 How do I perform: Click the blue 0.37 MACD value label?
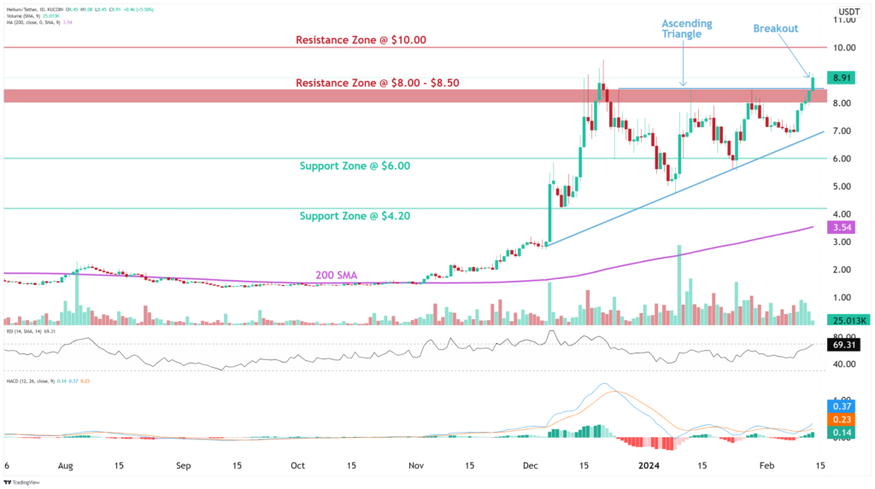(x=843, y=405)
